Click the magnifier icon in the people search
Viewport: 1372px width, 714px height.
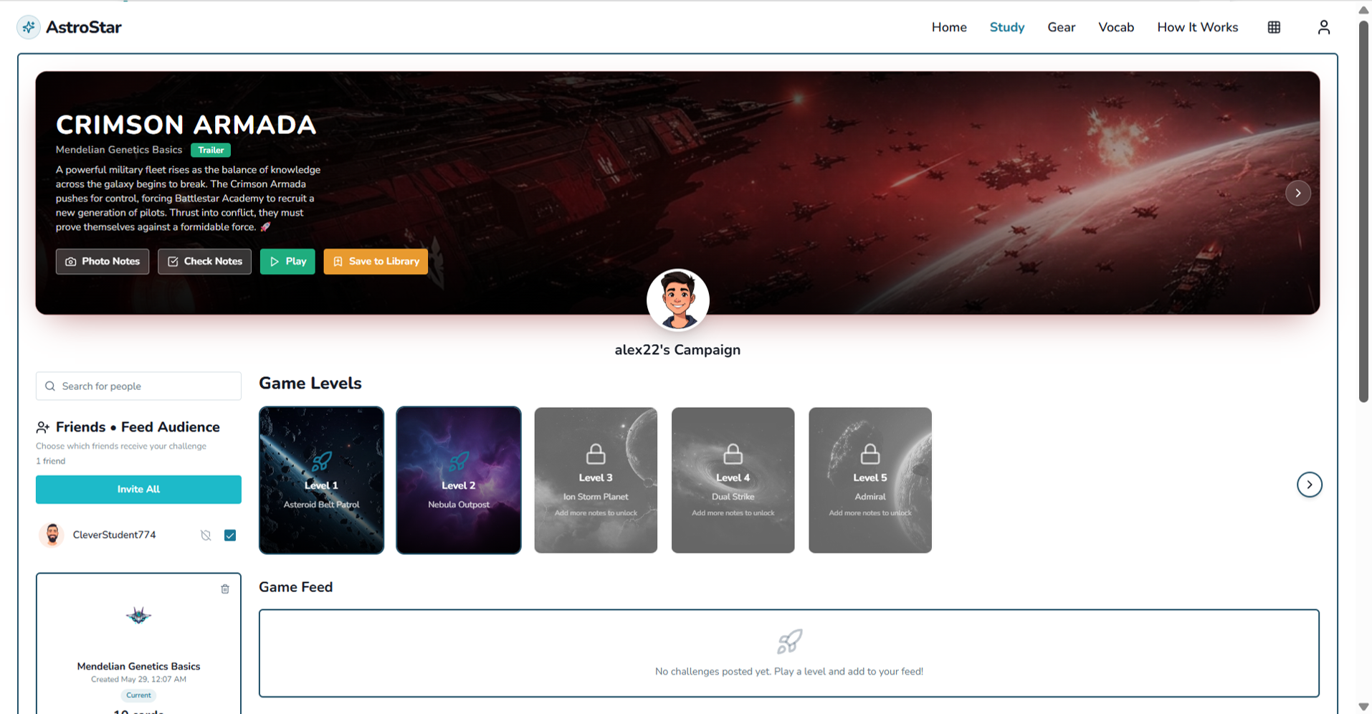click(50, 386)
